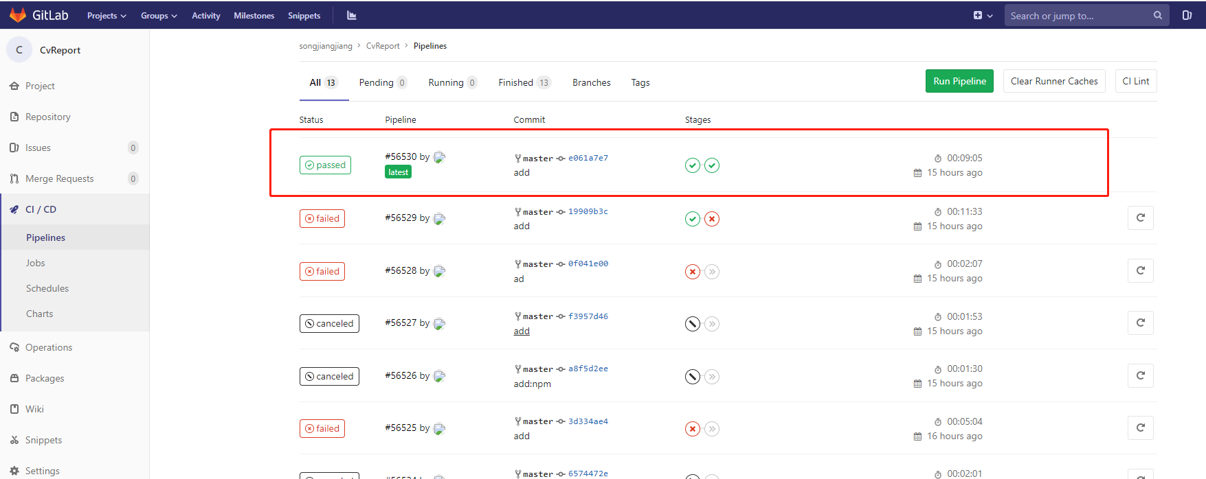Switch to the Branches tab
This screenshot has width=1206, height=479.
(592, 82)
